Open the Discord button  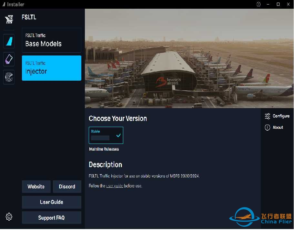(x=67, y=186)
